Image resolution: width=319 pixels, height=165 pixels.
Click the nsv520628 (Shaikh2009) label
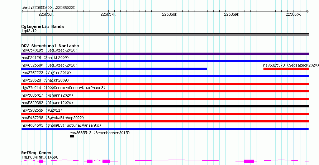(x=45, y=80)
